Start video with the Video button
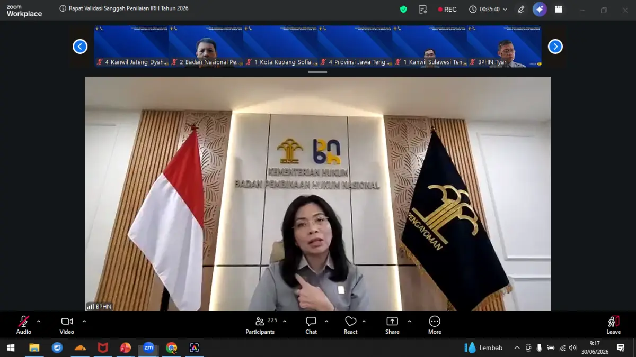636x357 pixels. pos(67,325)
